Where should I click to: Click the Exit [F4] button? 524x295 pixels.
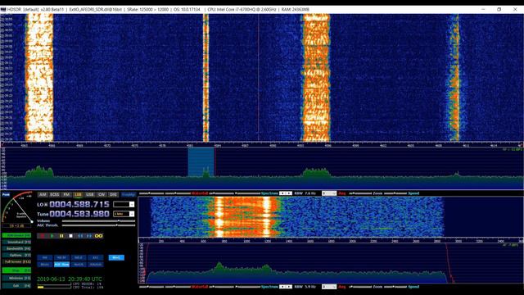[16, 286]
